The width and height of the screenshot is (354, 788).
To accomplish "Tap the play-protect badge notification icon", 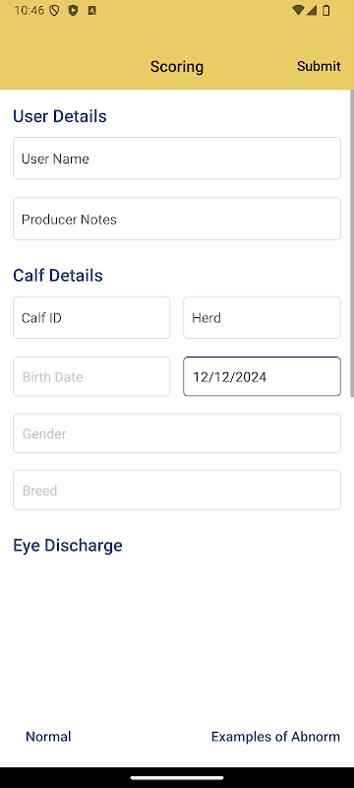I will (x=73, y=11).
